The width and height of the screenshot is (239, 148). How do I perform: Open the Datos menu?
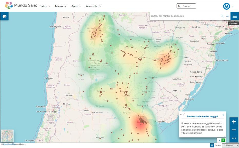45,6
